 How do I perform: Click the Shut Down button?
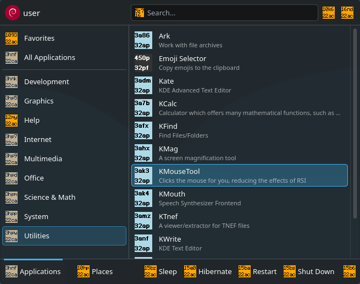(x=309, y=271)
